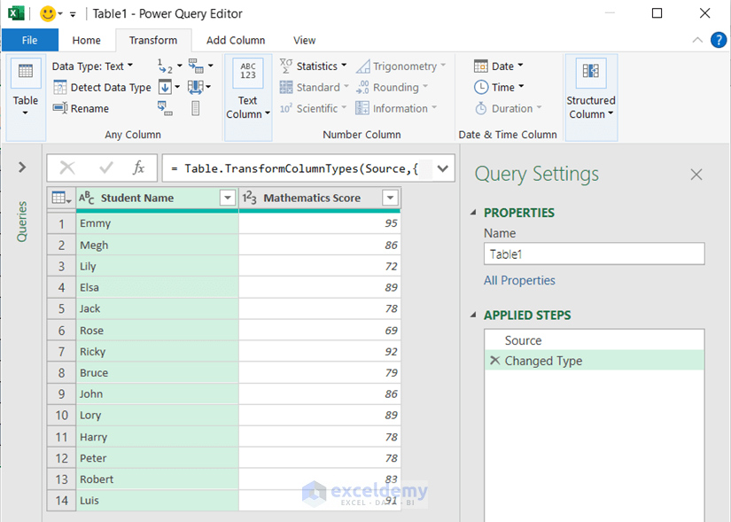Click the fx function icon in formula bar

coord(138,168)
